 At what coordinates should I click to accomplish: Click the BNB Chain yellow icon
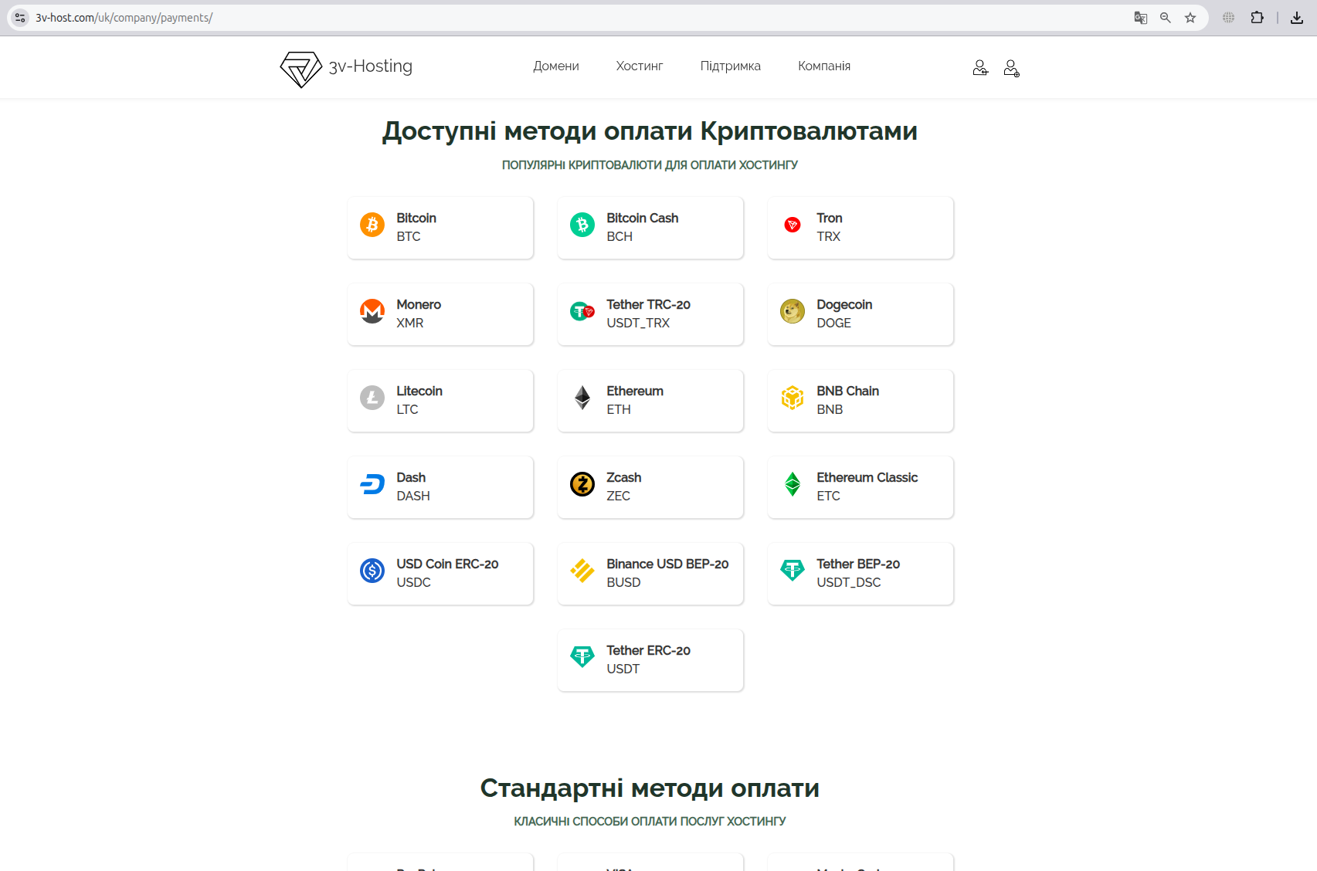(x=793, y=398)
